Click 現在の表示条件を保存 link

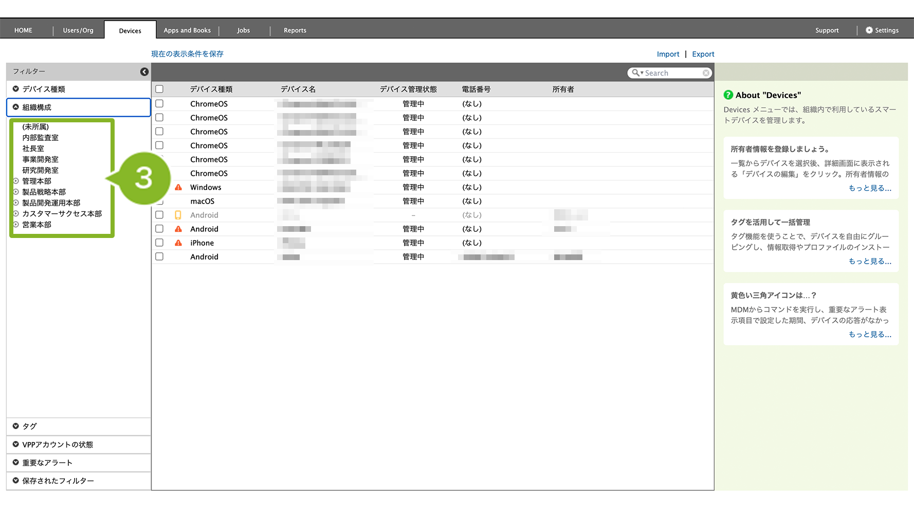[x=187, y=54]
